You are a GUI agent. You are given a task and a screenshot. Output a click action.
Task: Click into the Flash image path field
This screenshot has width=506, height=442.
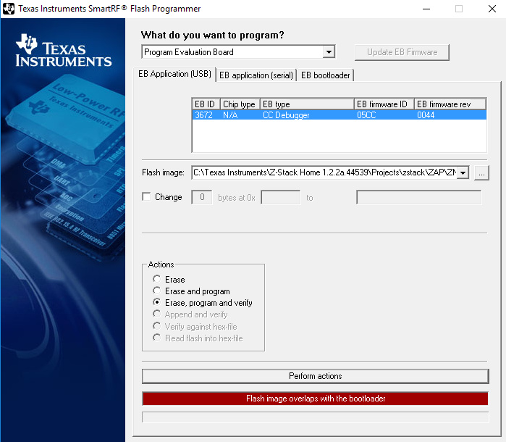click(324, 172)
